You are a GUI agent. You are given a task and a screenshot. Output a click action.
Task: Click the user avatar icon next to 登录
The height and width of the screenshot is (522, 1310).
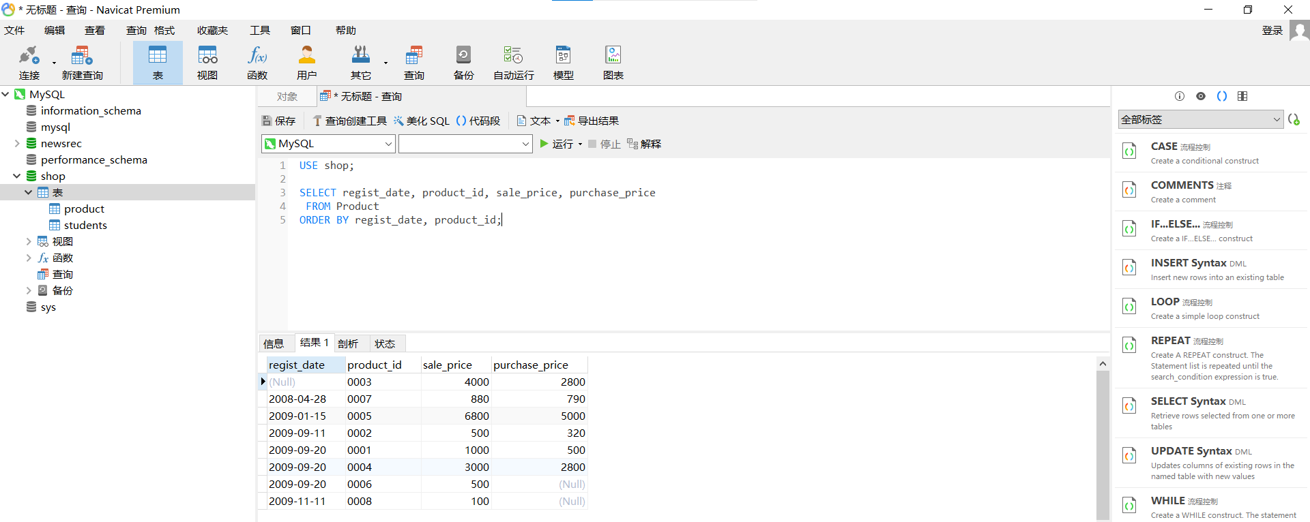point(1299,31)
